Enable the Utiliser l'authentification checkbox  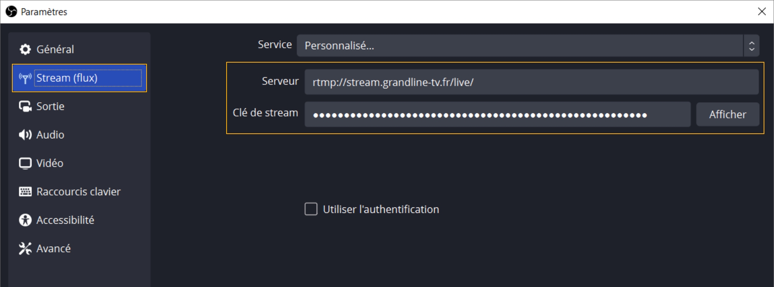pyautogui.click(x=311, y=209)
